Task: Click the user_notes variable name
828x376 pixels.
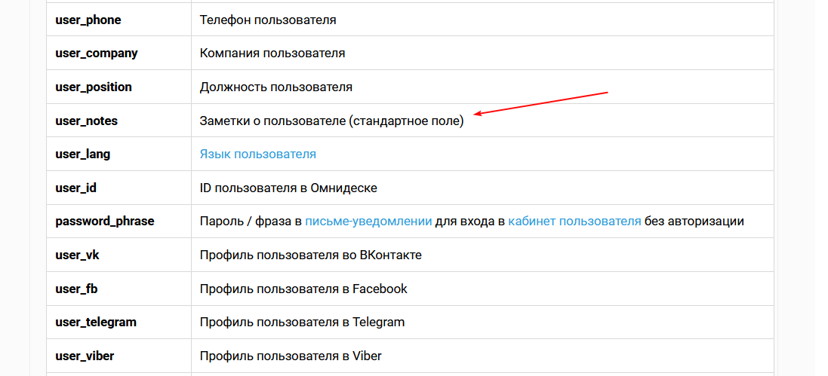Action: (x=87, y=121)
